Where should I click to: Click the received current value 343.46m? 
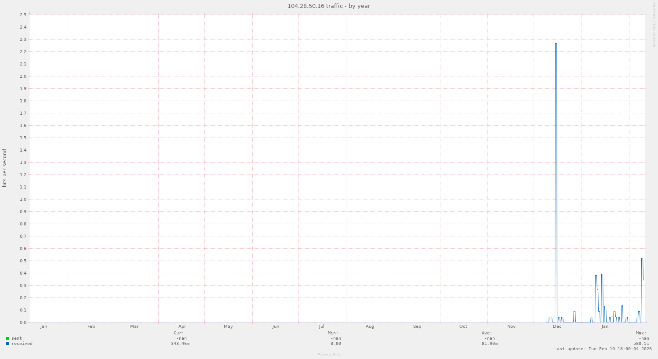pos(180,344)
